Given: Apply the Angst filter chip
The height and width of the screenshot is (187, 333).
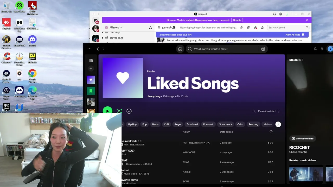Looking at the screenshot, I should click(x=178, y=124).
